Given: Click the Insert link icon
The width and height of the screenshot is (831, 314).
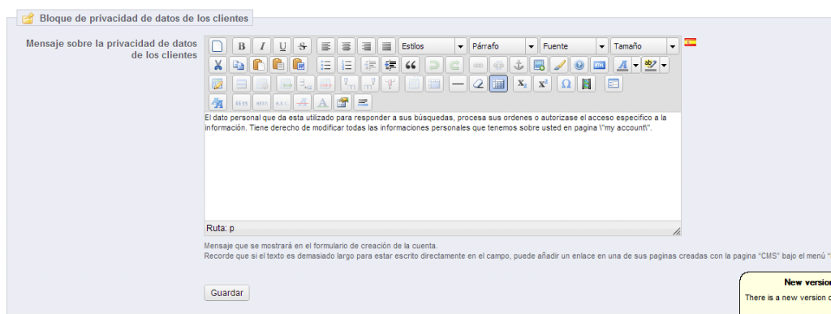Looking at the screenshot, I should [479, 65].
